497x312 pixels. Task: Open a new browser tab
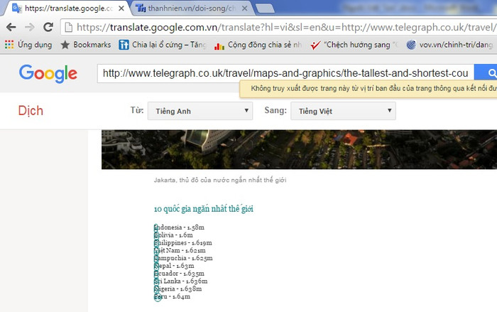[x=265, y=9]
